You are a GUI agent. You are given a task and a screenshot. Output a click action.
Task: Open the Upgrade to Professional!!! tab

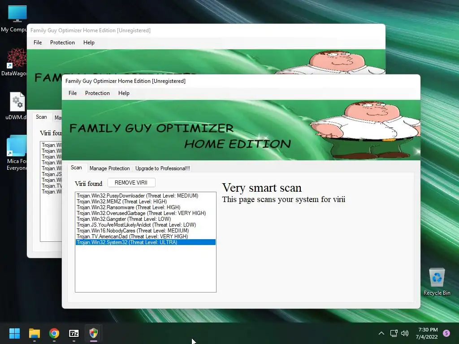[x=162, y=168]
